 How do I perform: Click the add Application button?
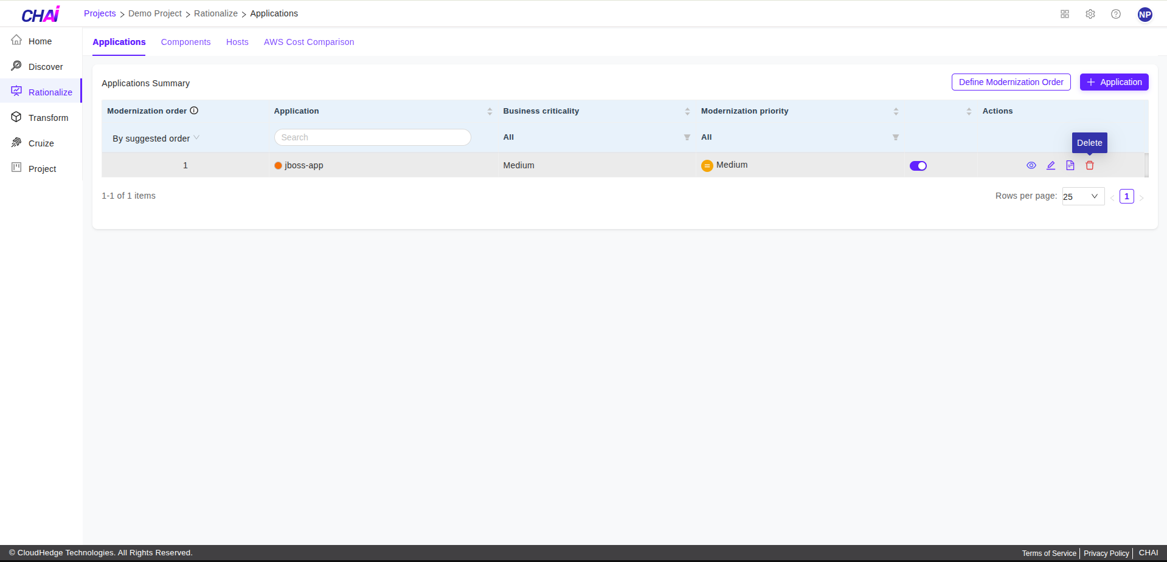[x=1113, y=82]
